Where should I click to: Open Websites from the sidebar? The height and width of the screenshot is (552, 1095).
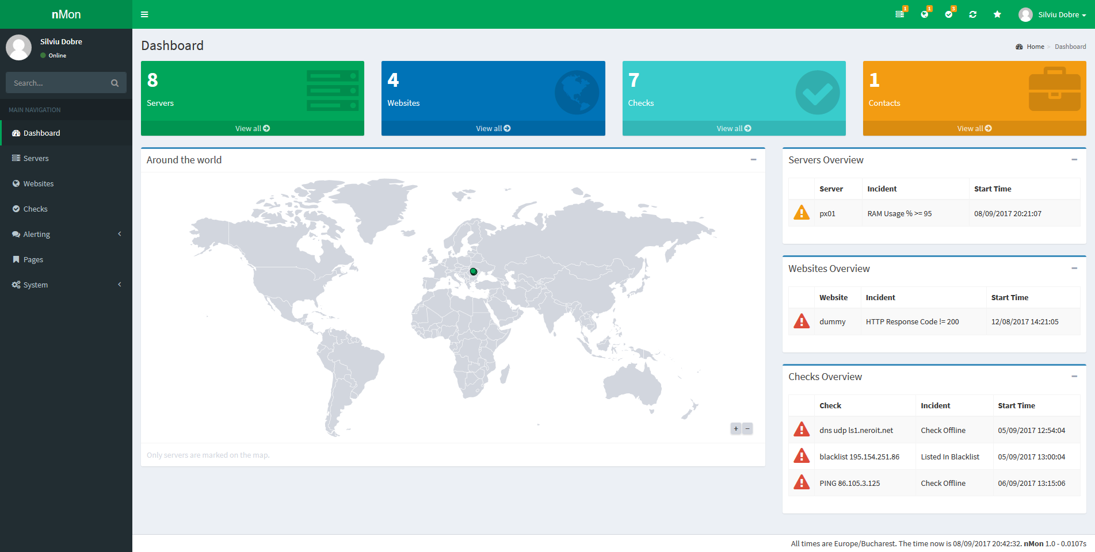39,183
